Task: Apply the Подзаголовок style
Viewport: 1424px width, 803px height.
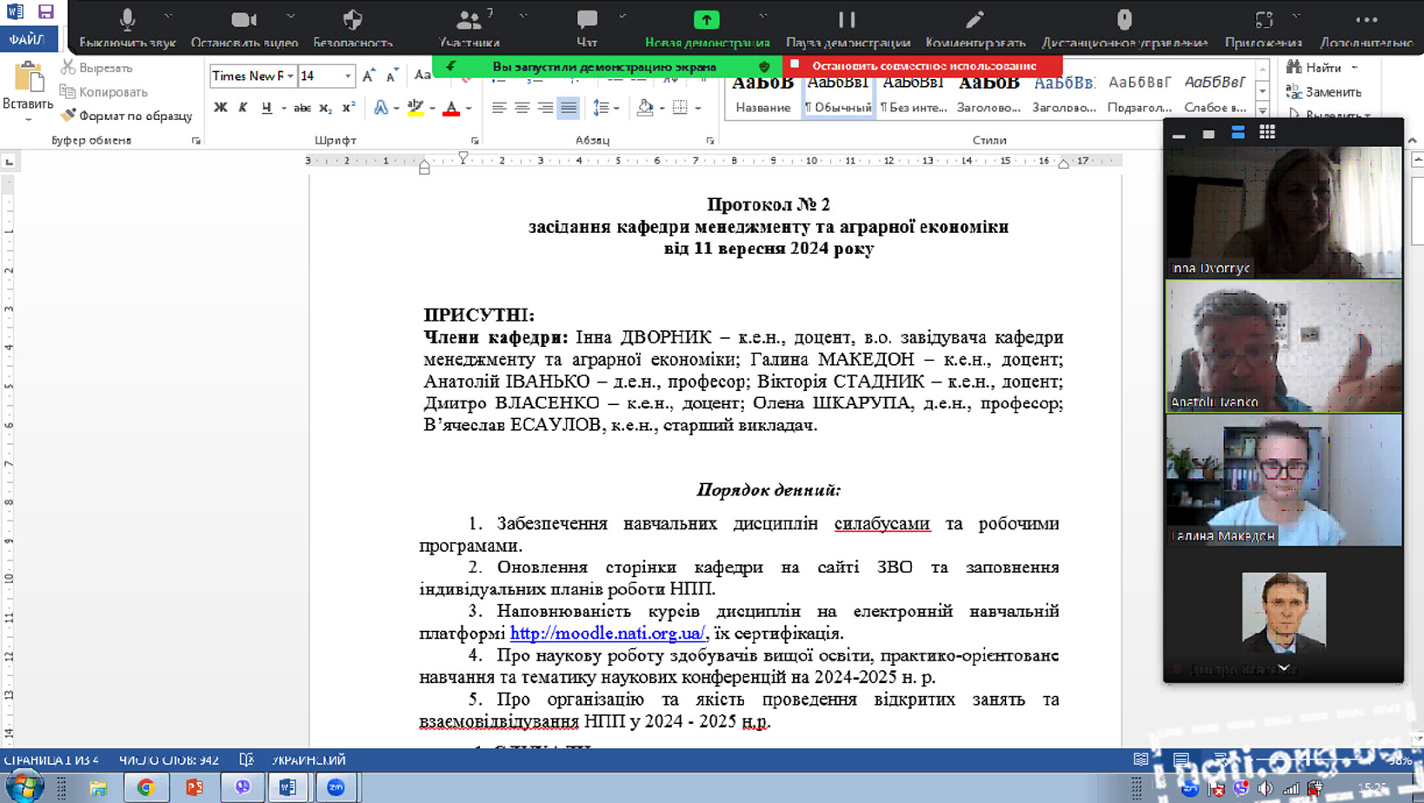Action: coord(1140,94)
